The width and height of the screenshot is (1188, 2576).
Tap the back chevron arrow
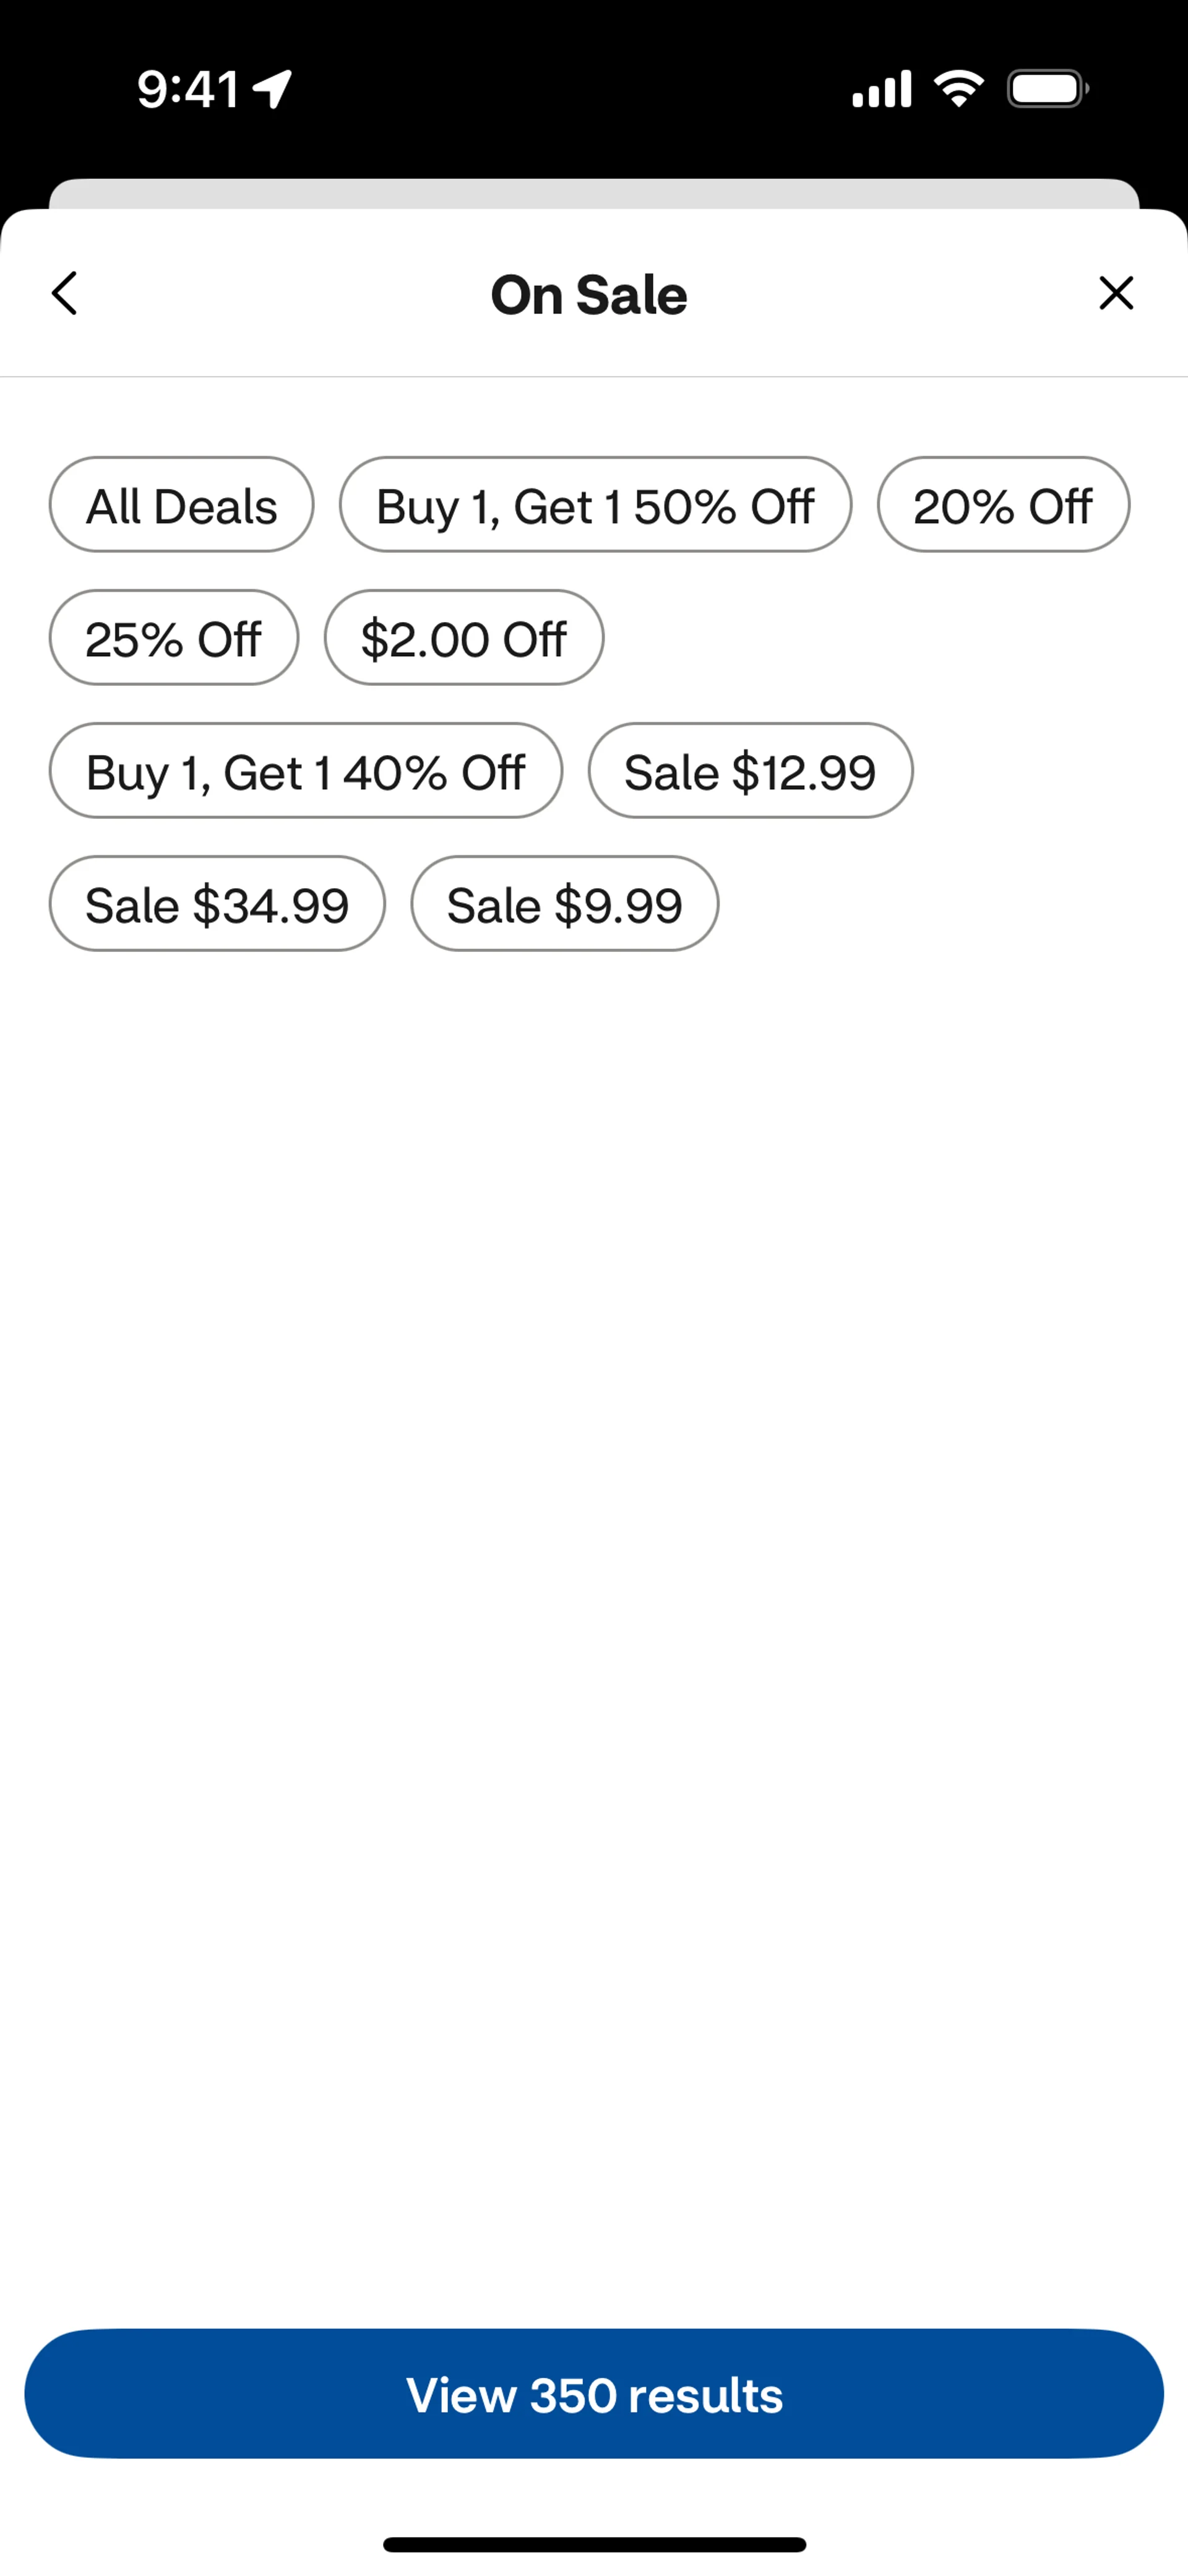[x=65, y=293]
